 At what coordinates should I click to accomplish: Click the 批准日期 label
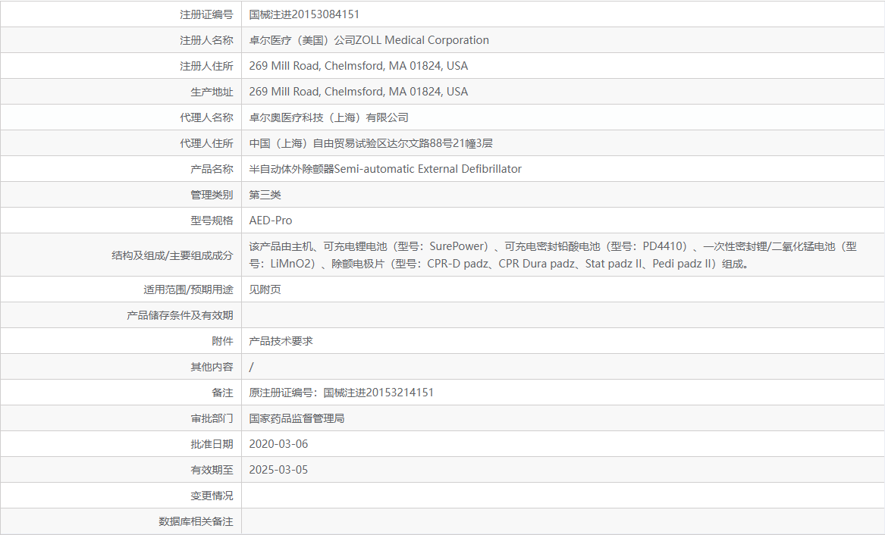[212, 444]
